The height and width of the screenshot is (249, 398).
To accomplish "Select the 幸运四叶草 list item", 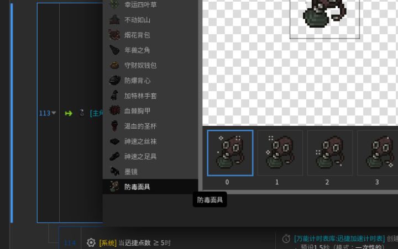I will [x=150, y=4].
